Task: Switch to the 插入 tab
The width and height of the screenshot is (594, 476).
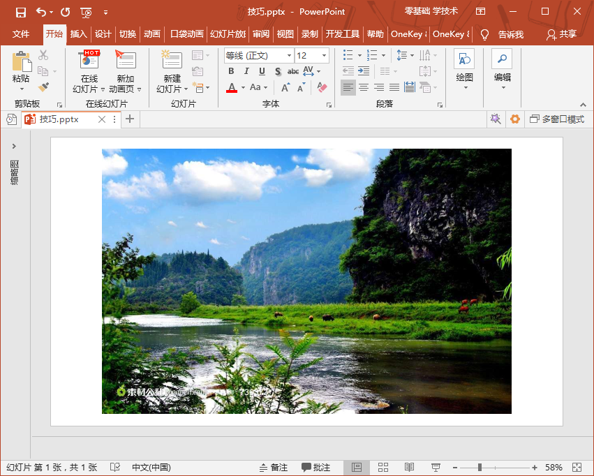Action: coord(78,34)
